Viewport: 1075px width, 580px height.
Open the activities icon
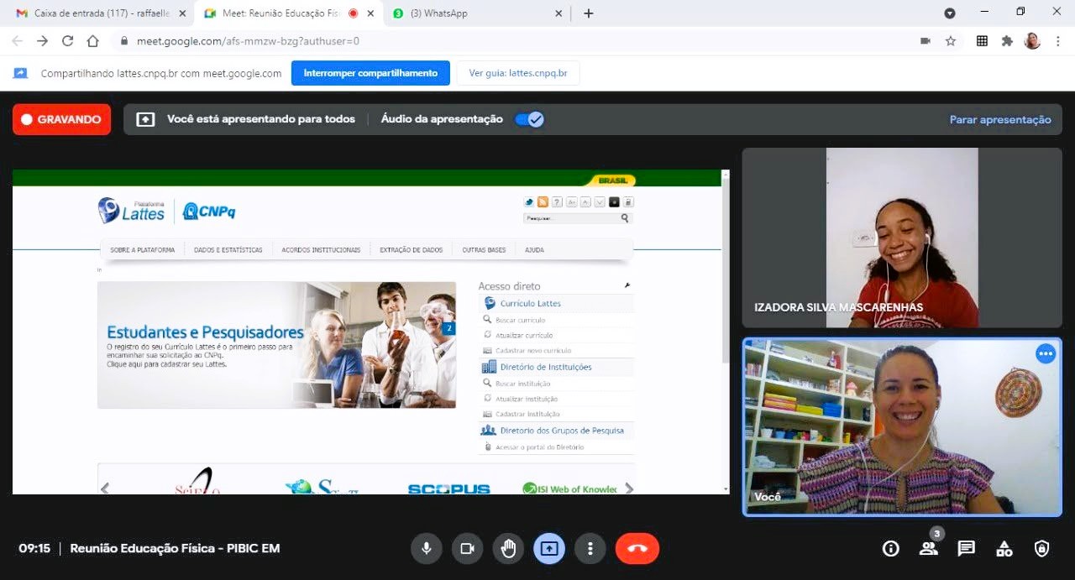1004,548
